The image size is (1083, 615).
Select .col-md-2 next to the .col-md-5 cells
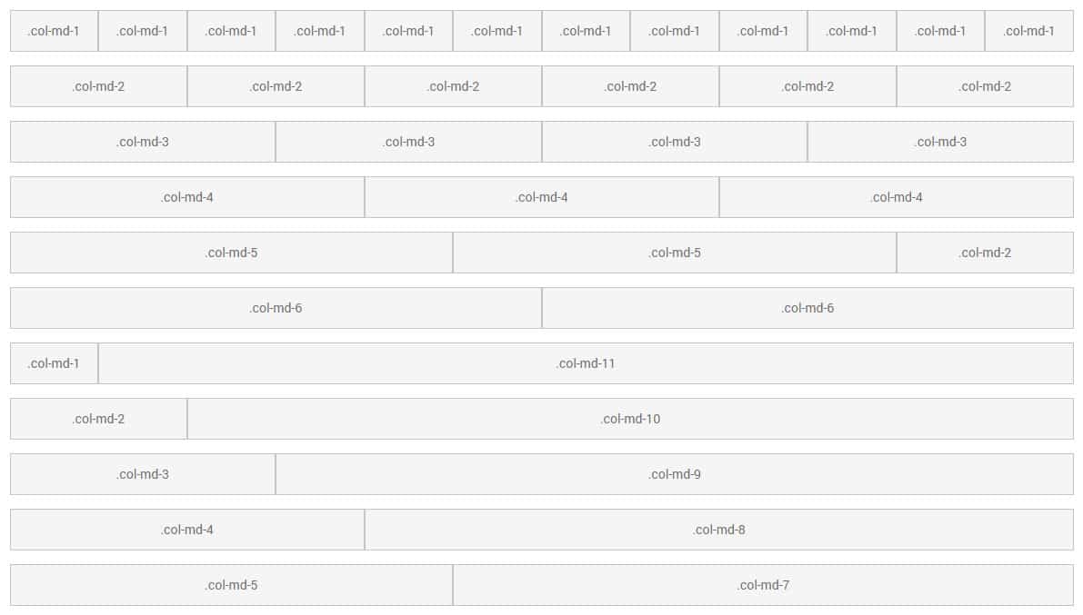985,253
